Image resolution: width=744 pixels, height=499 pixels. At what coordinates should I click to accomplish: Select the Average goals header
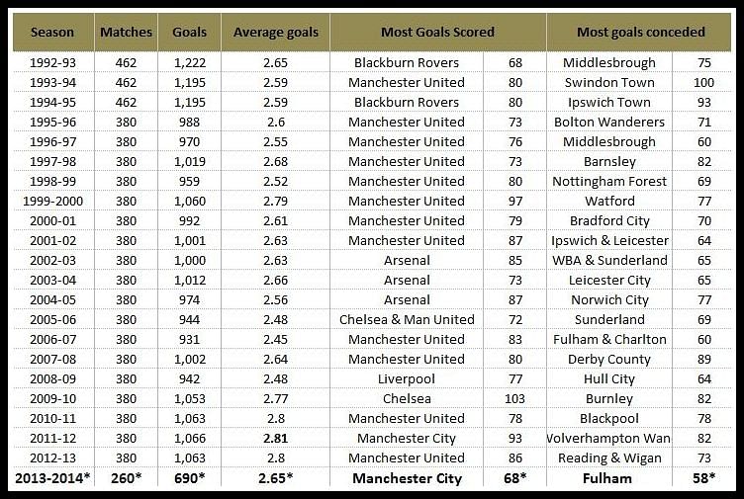(x=276, y=33)
